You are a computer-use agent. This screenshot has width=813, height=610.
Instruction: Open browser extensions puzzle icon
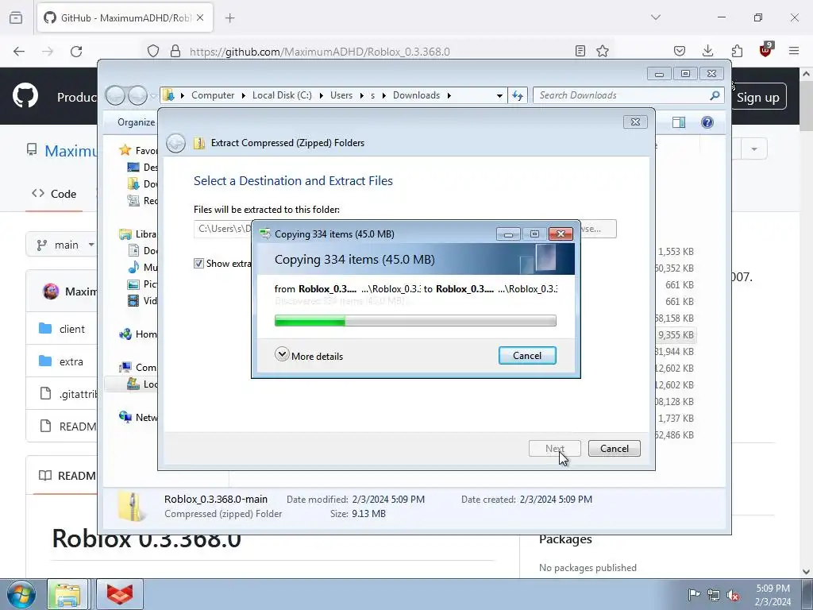click(736, 51)
